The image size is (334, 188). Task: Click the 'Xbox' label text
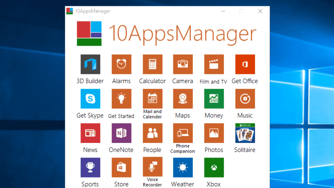tap(214, 184)
